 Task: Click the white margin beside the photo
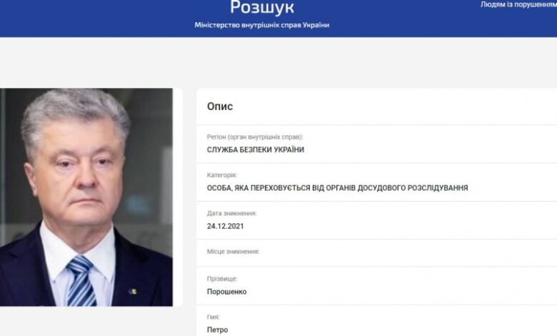pyautogui.click(x=178, y=197)
